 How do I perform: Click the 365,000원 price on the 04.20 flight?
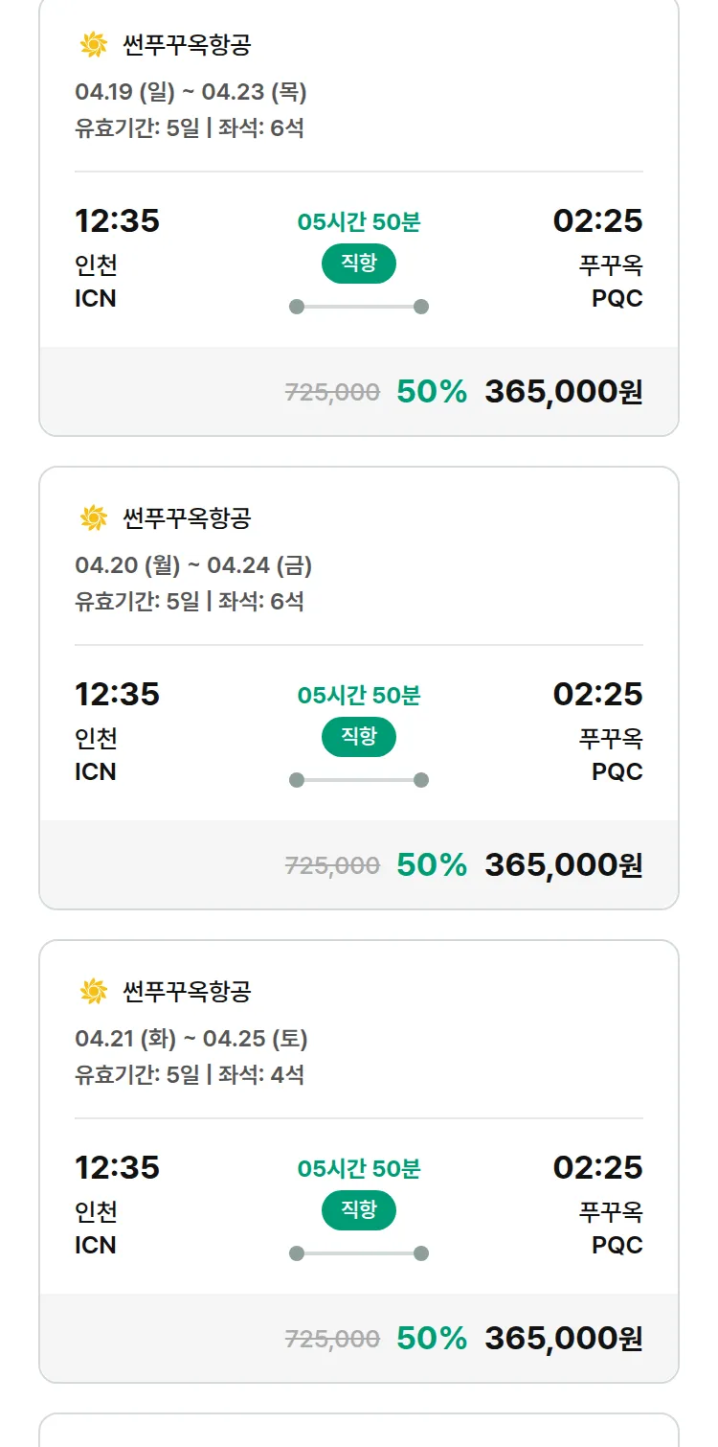click(x=563, y=864)
